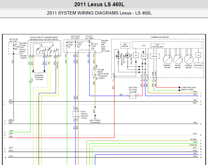This screenshot has height=165, width=208.
Task: Select the Park/Neutral Position Switch label
Action: 44,40
